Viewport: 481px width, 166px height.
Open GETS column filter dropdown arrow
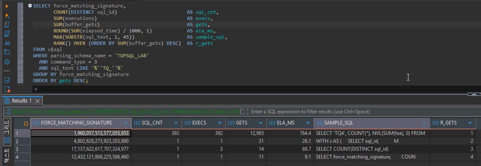point(261,123)
